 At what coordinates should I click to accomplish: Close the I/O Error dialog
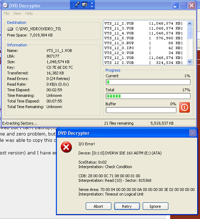tap(193, 133)
